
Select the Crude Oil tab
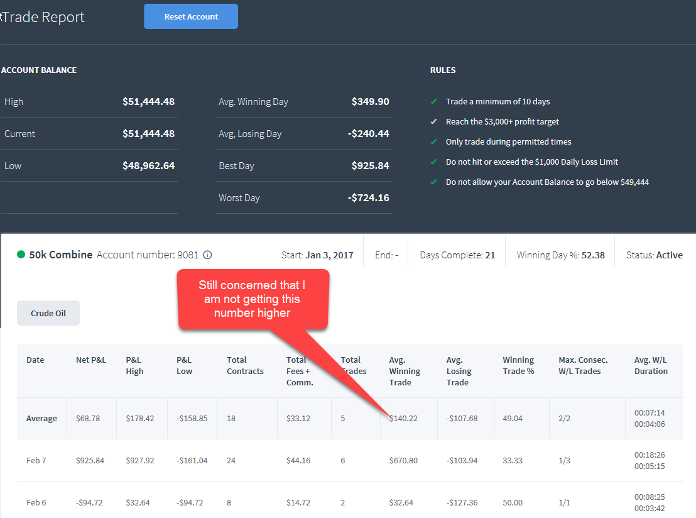pyautogui.click(x=48, y=313)
